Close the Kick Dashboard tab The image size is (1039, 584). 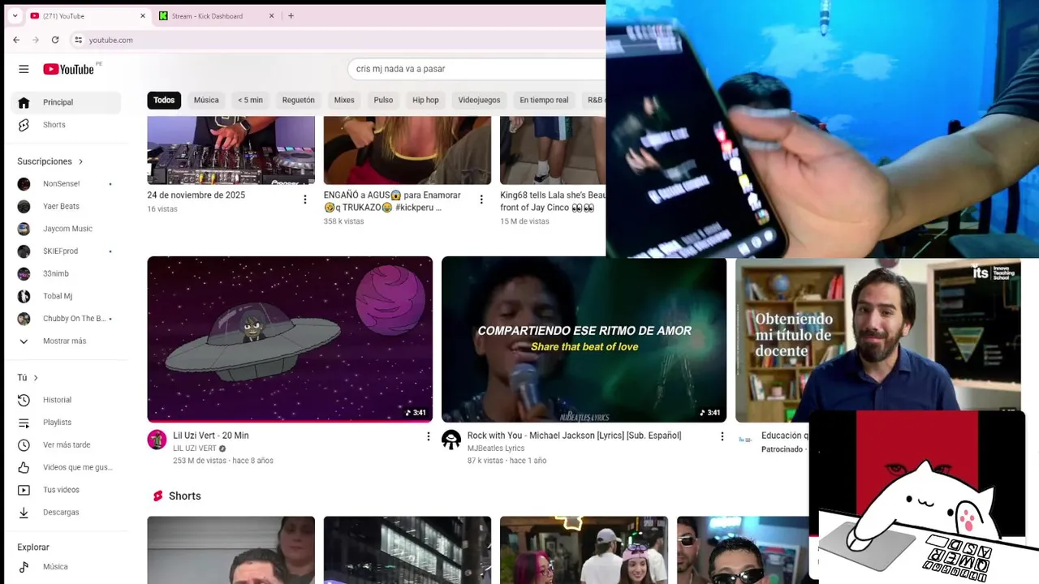point(271,15)
